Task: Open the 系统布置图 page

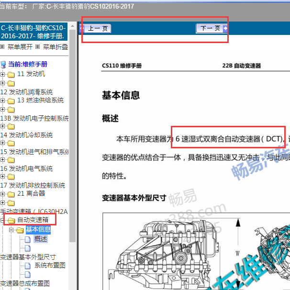Action: click(x=50, y=265)
